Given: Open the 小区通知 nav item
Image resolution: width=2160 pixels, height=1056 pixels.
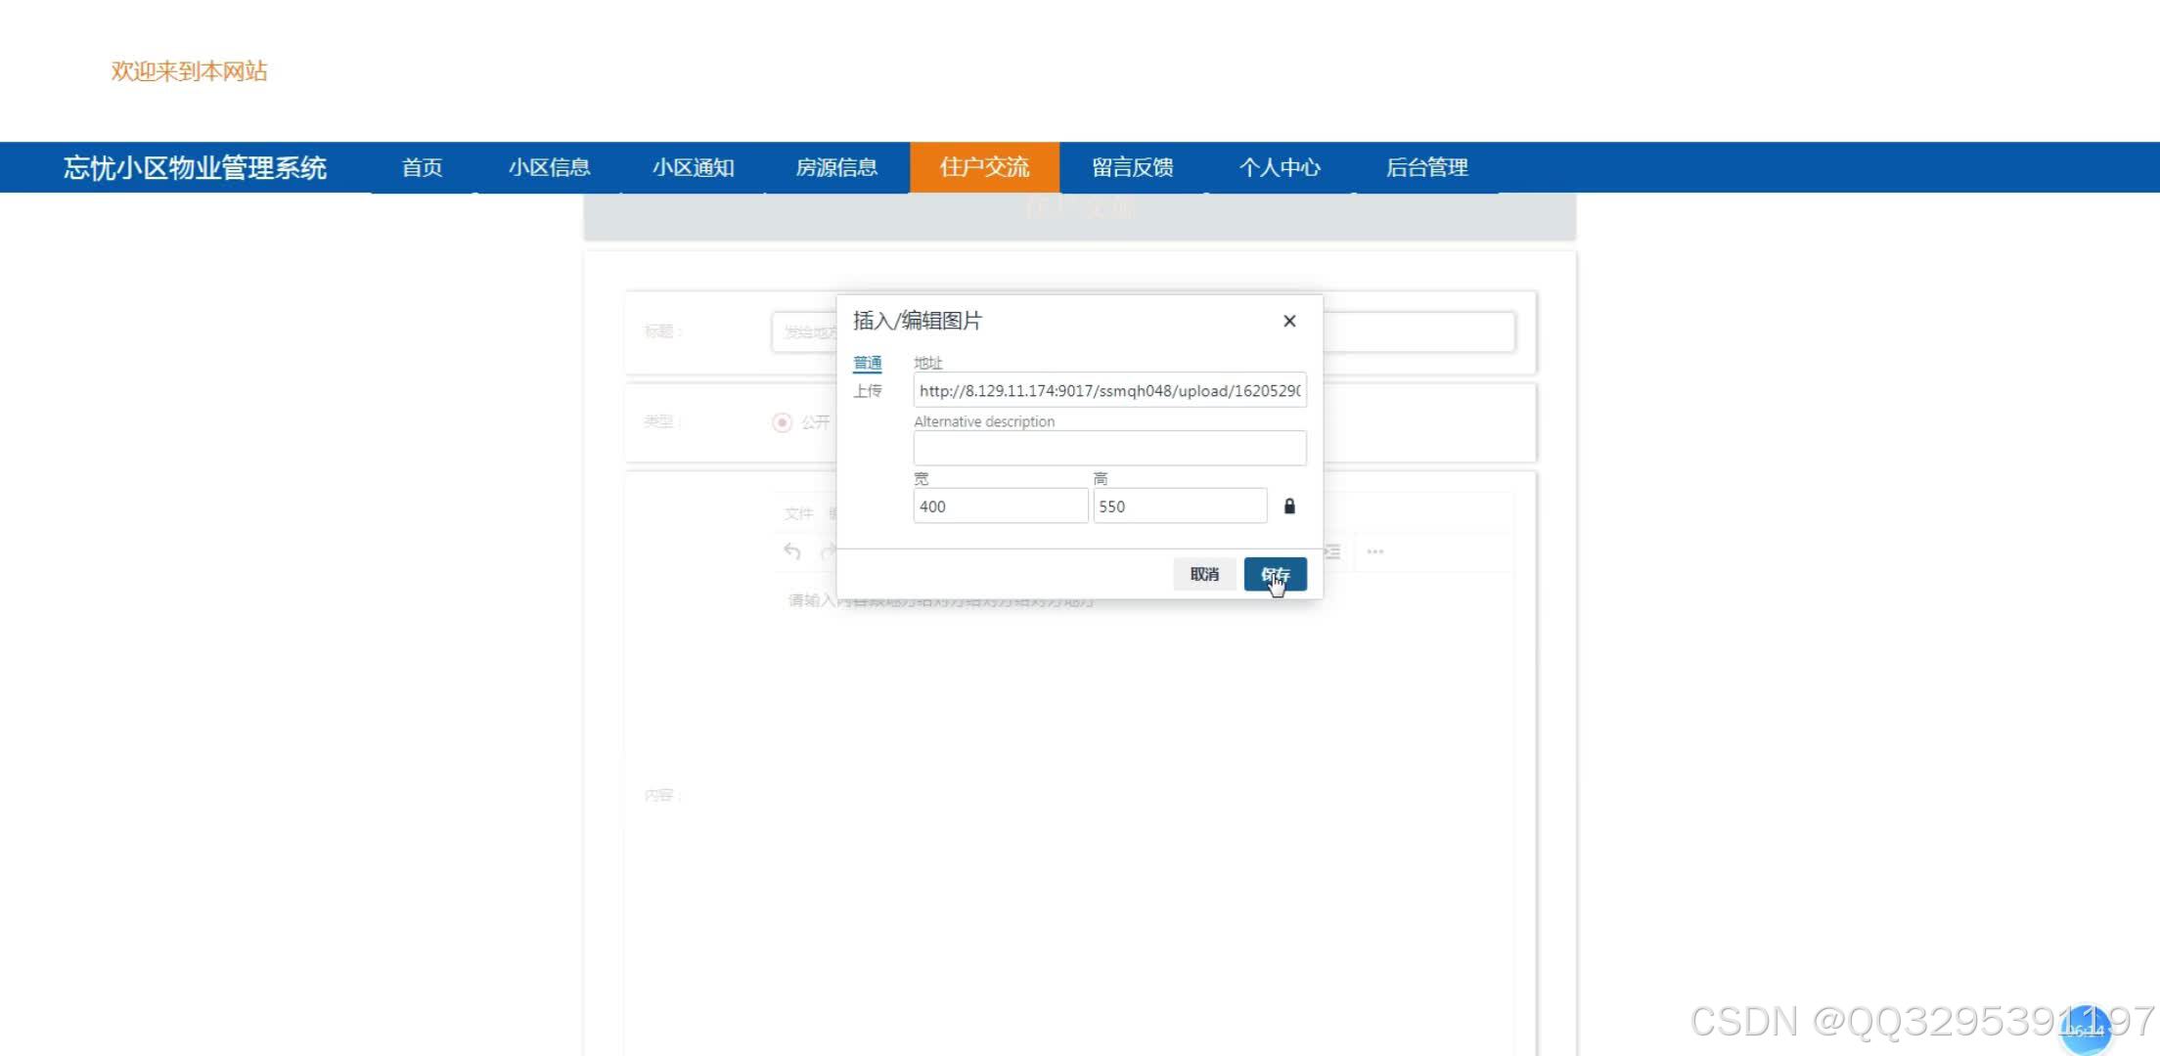Looking at the screenshot, I should [x=693, y=167].
